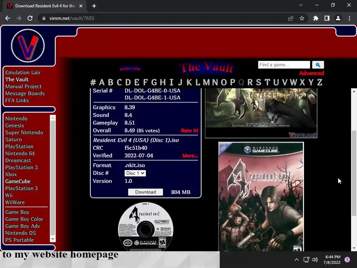Click page scrollbar down arrow

point(354,248)
